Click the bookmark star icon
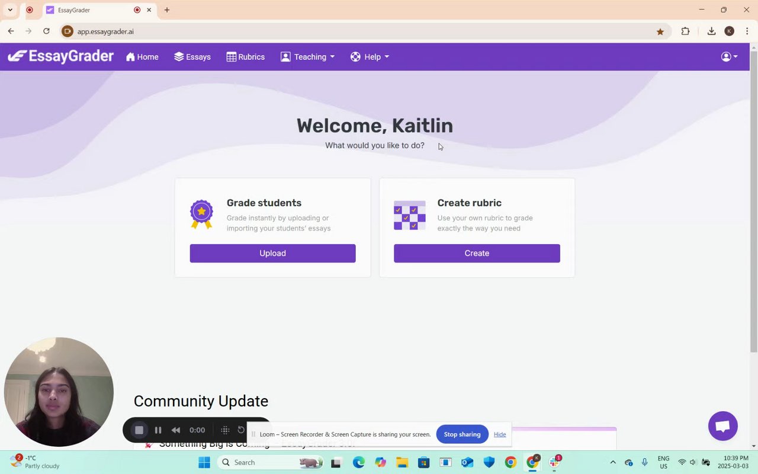The width and height of the screenshot is (758, 474). [660, 31]
